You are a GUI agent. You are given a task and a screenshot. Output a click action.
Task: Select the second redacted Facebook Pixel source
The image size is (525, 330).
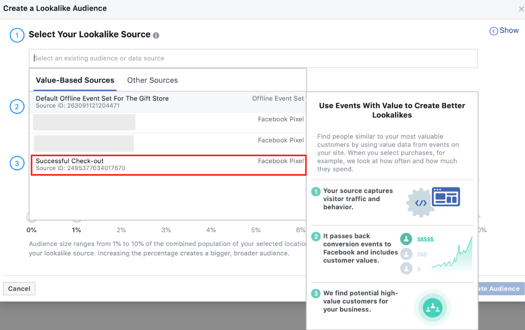168,143
